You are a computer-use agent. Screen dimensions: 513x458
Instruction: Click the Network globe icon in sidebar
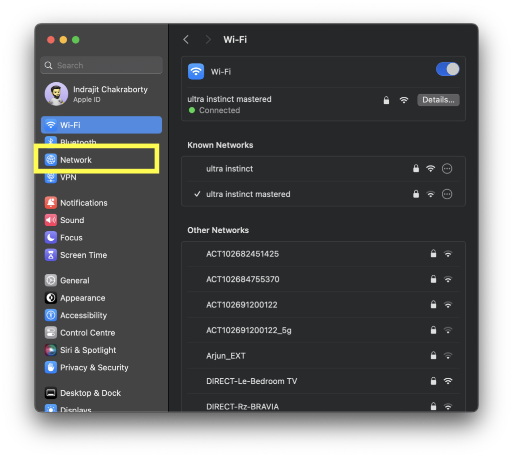tap(51, 160)
